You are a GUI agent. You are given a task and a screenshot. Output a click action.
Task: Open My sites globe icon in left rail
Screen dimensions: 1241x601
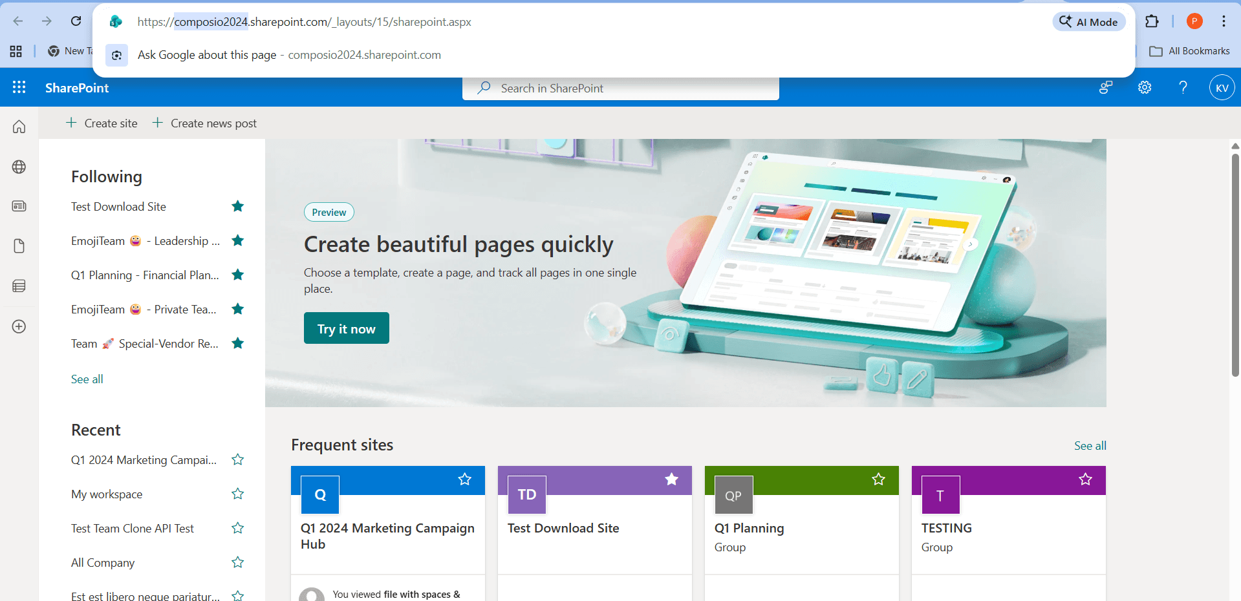coord(19,167)
